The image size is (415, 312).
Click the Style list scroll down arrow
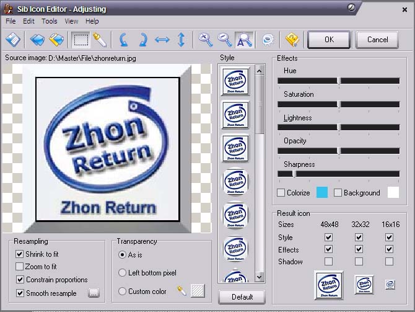point(260,277)
